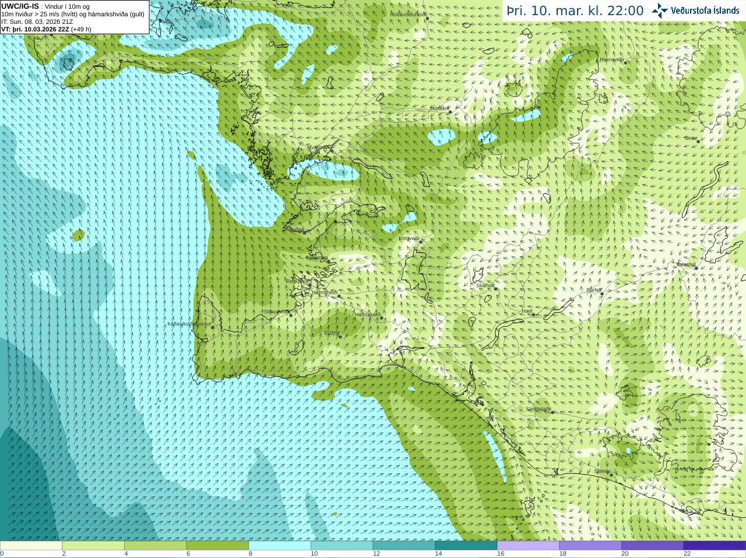Screen dimensions: 746x558
Task: Click the Skálholt station label
Action: pyautogui.click(x=485, y=285)
